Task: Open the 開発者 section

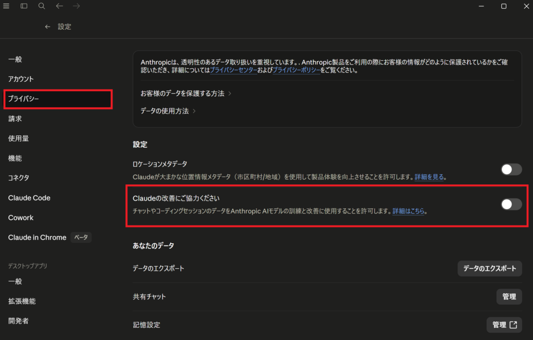Action: 19,321
